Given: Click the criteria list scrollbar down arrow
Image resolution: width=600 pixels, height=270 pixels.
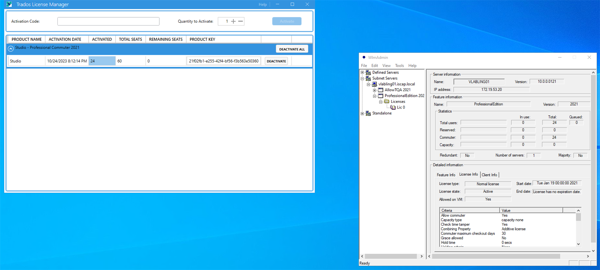Looking at the screenshot, I should [578, 244].
